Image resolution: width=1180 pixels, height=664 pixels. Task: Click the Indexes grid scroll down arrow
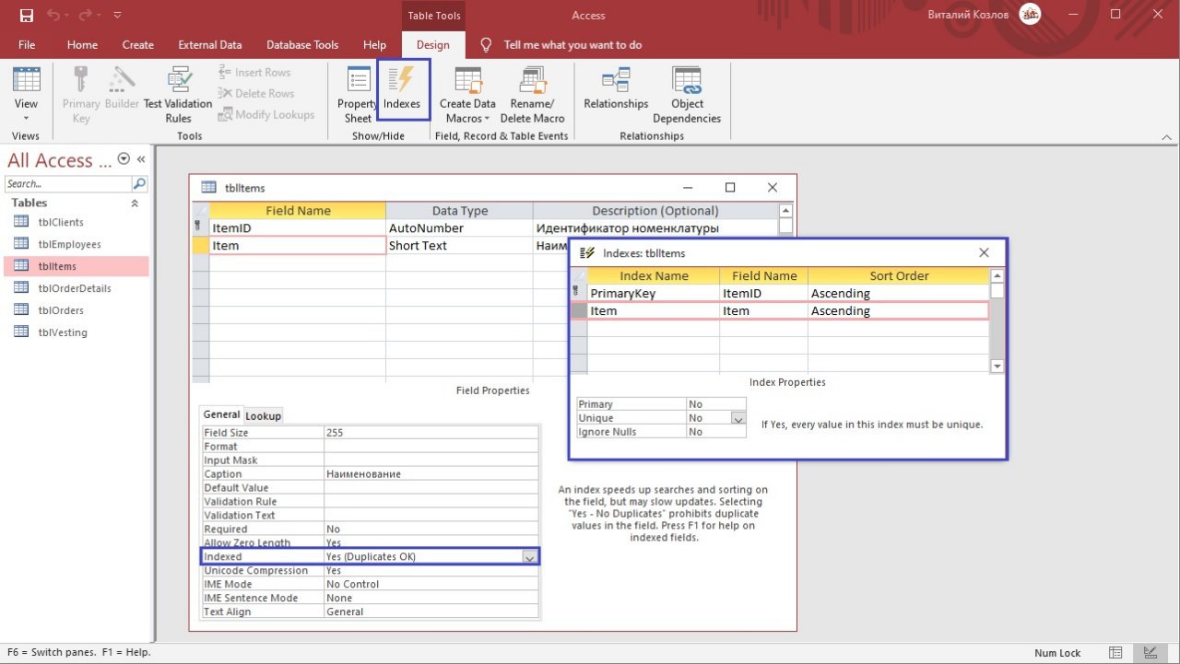(x=997, y=366)
